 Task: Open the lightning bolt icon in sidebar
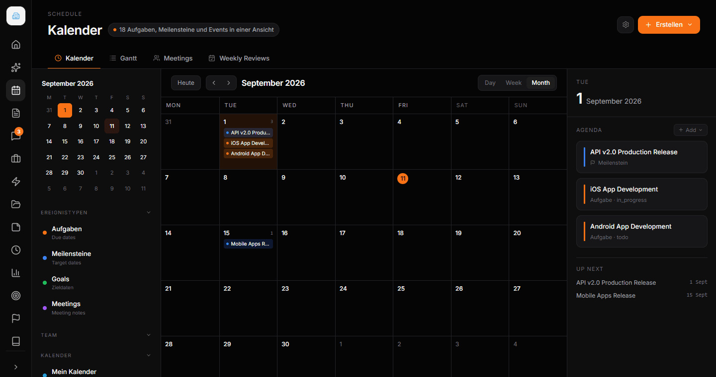[x=16, y=182]
